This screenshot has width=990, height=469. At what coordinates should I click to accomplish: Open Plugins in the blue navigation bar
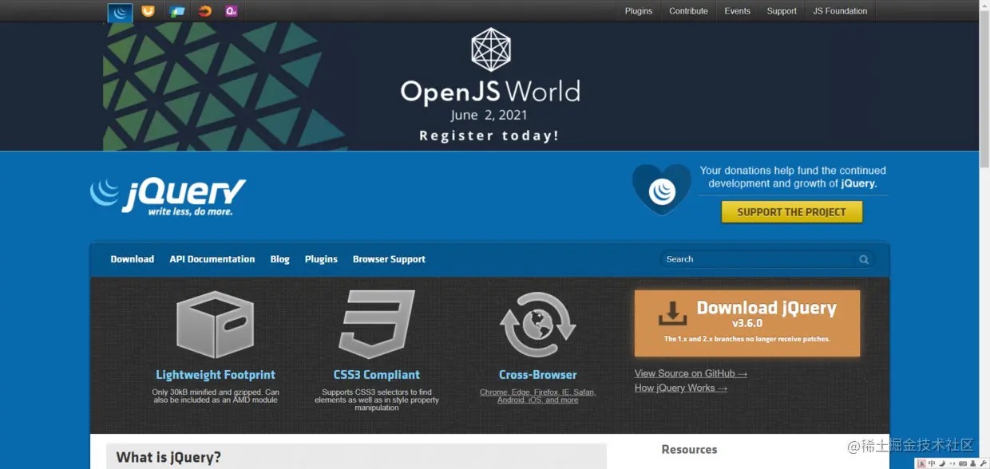(321, 259)
